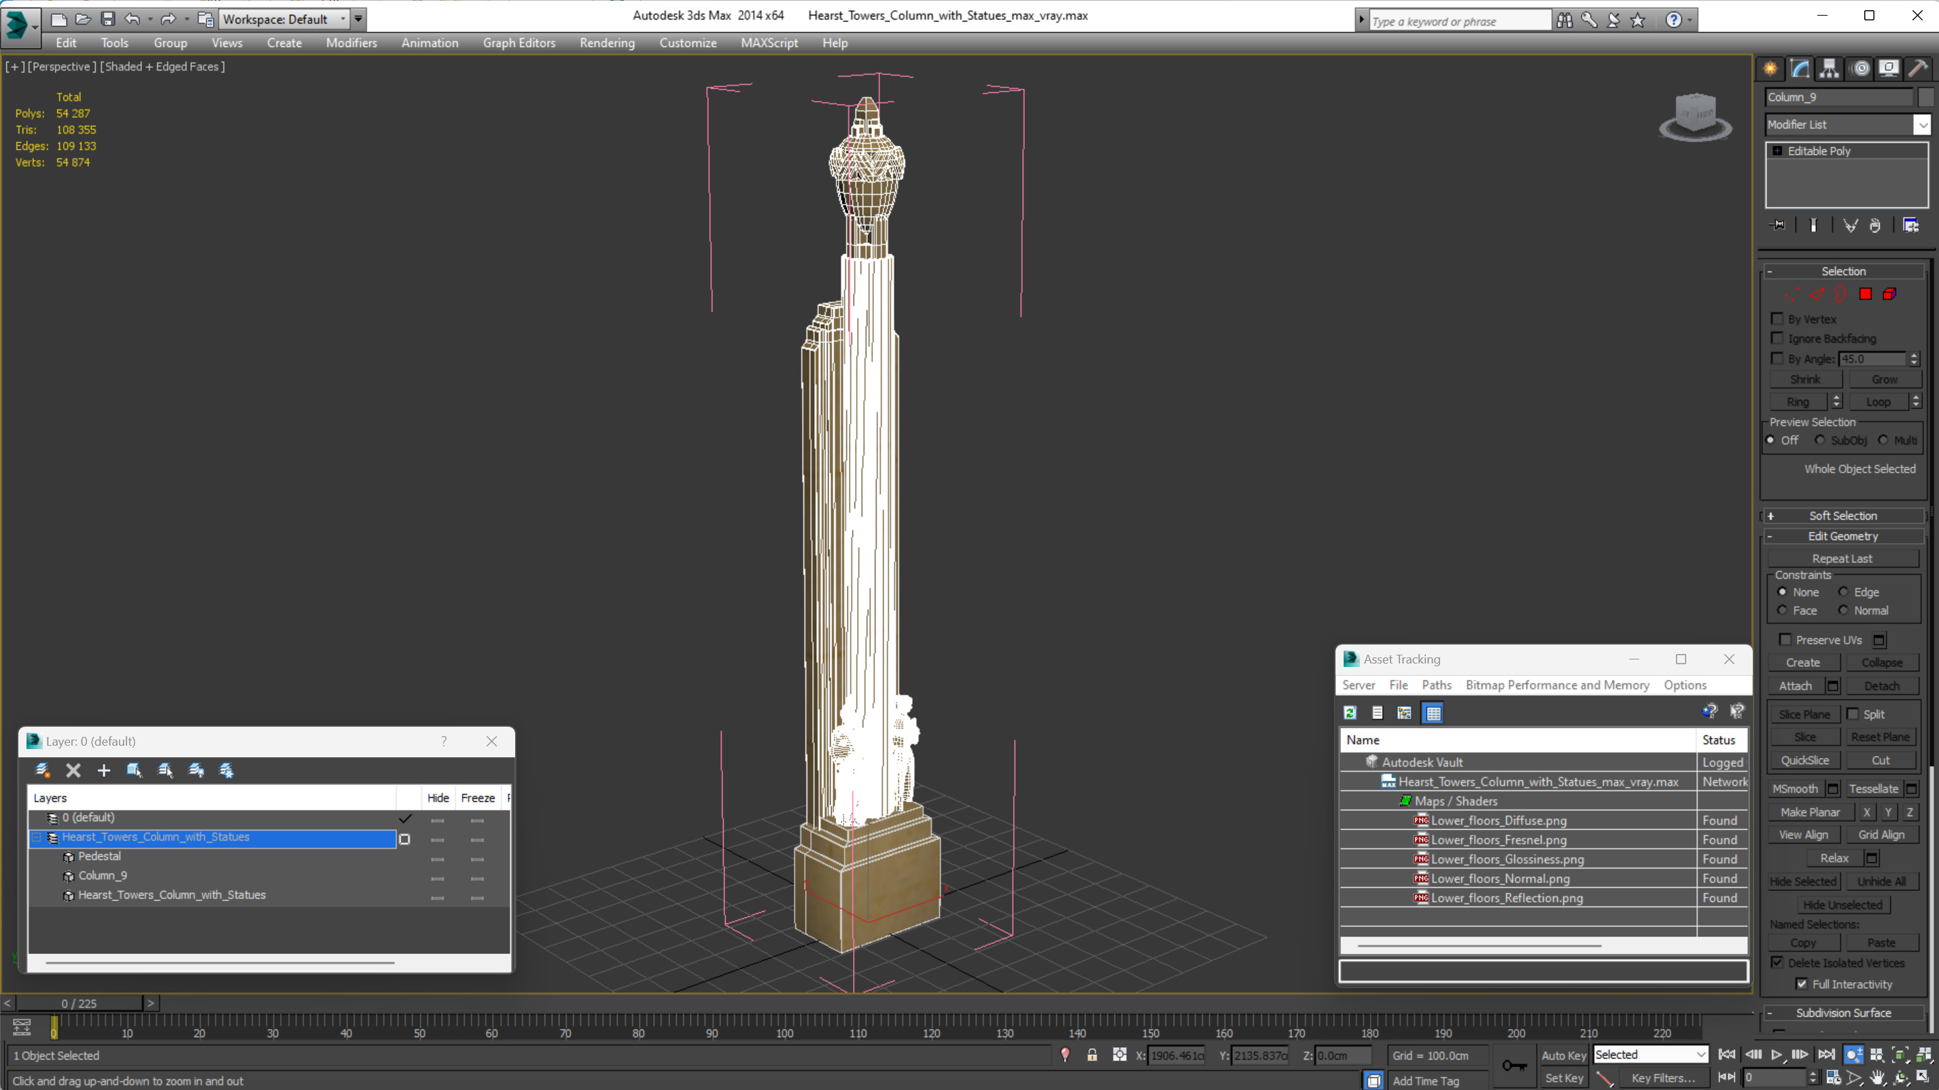Click the Save File icon in toolbar
Image resolution: width=1939 pixels, height=1090 pixels.
pos(107,19)
